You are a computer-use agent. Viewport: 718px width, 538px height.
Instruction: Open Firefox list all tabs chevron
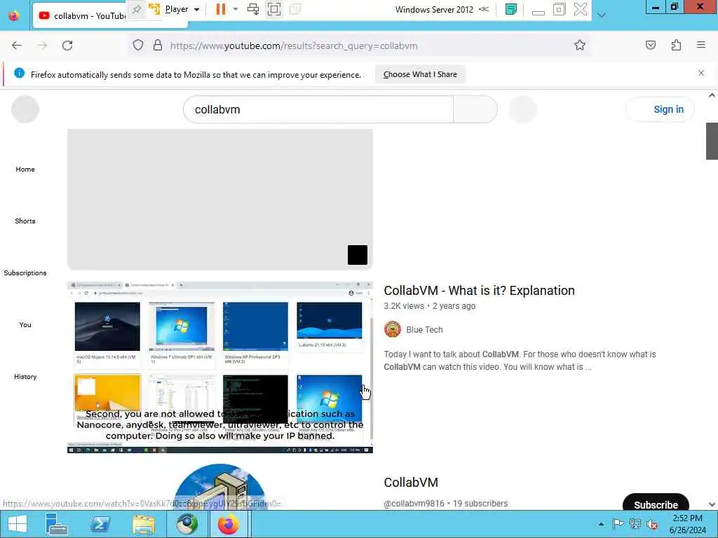click(x=602, y=15)
